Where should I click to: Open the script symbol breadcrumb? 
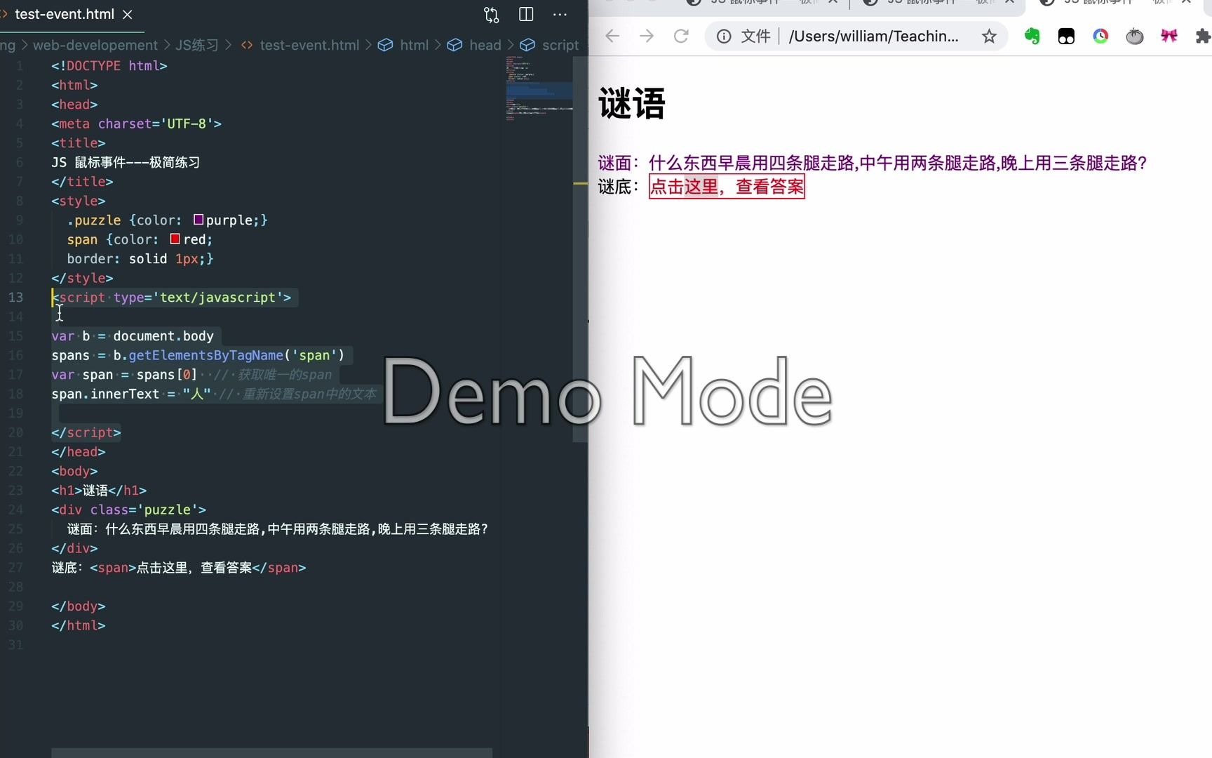point(550,45)
